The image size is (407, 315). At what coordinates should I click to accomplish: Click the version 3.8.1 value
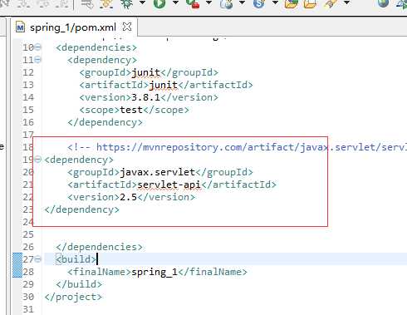(x=145, y=97)
